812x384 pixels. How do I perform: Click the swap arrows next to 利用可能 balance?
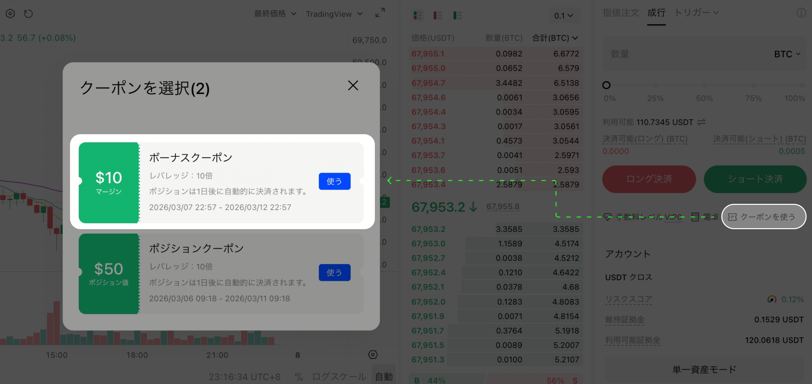pyautogui.click(x=702, y=122)
